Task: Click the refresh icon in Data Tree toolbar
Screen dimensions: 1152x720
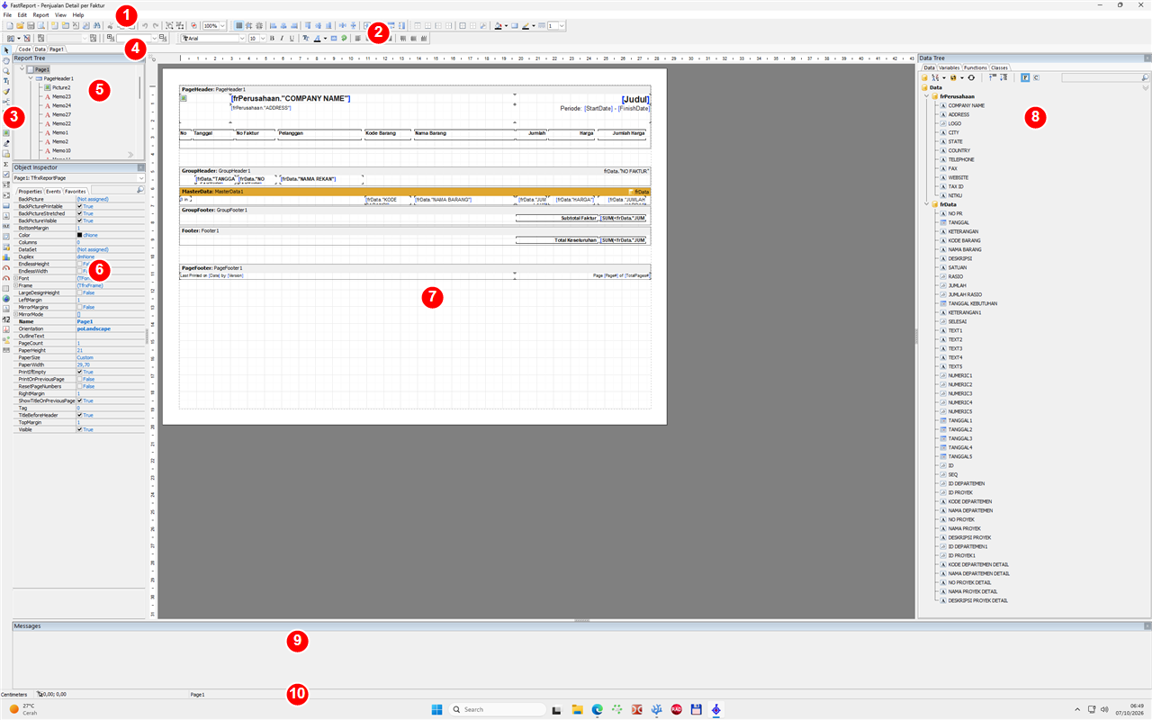Action: 971,77
